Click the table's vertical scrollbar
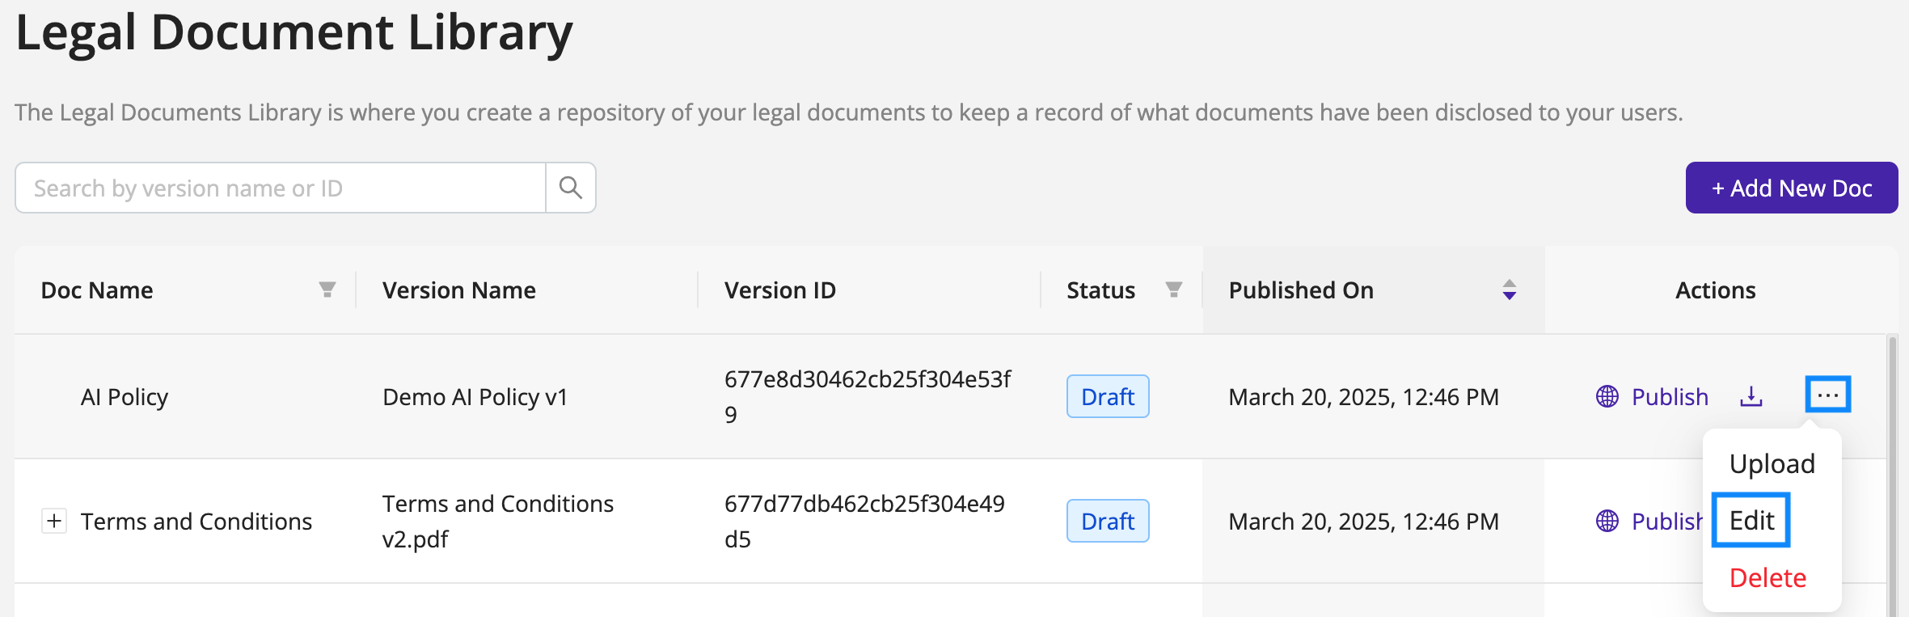This screenshot has height=617, width=1909. (x=1892, y=475)
